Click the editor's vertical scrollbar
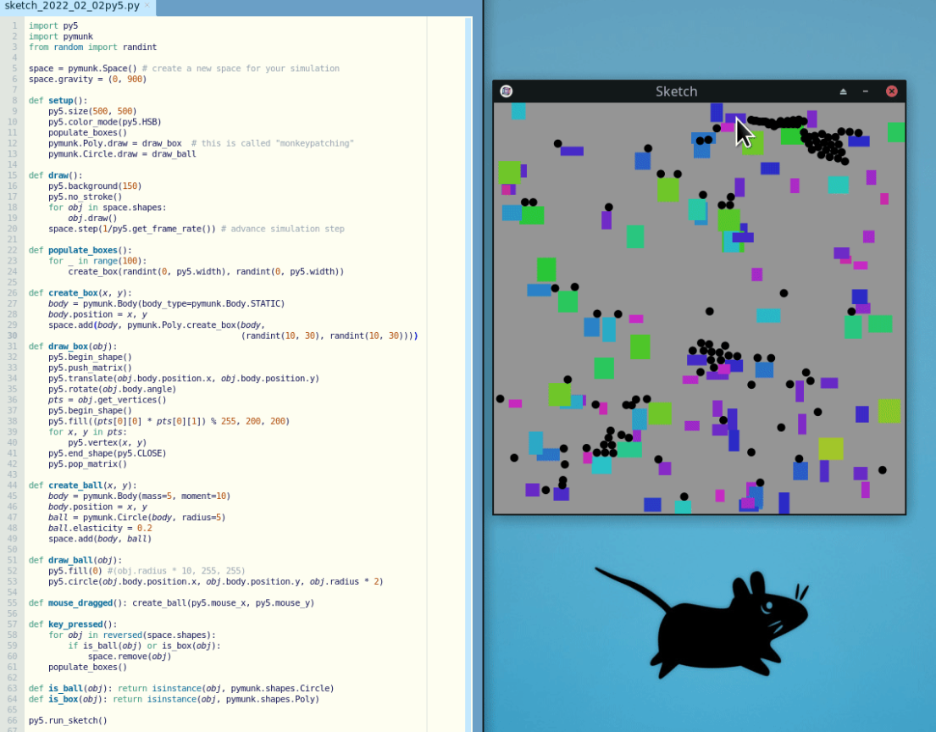This screenshot has width=936, height=732. 468,339
